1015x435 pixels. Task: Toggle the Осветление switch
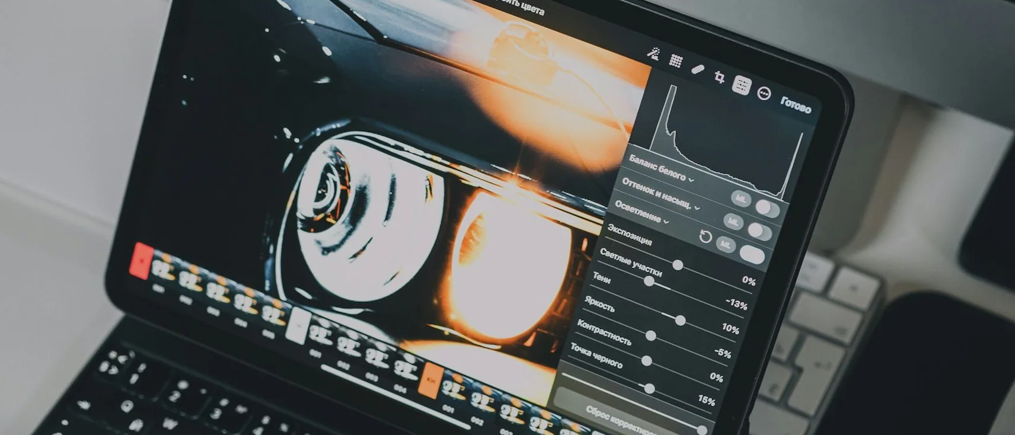(752, 255)
